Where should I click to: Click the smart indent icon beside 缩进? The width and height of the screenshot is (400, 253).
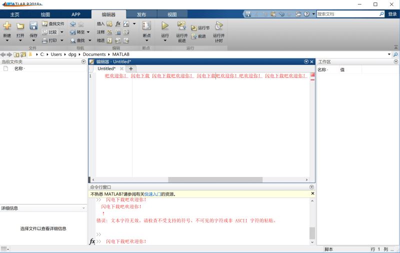109,40
